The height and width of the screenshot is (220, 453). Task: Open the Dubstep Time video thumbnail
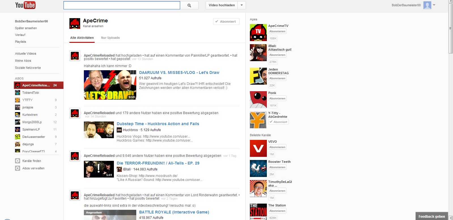click(x=99, y=130)
